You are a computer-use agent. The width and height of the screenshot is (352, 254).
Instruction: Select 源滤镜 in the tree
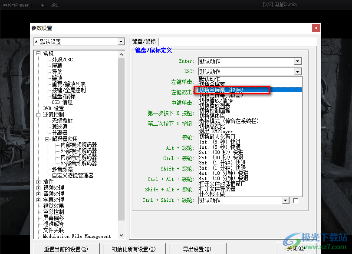tap(59, 127)
